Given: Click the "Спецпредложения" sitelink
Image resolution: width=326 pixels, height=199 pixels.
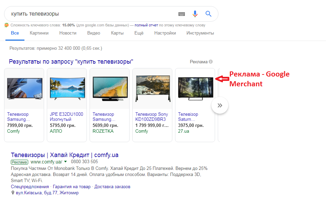Looking at the screenshot, I should (x=30, y=186).
